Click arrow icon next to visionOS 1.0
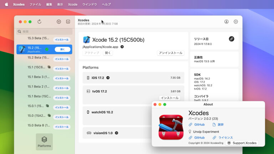 (x=116, y=133)
